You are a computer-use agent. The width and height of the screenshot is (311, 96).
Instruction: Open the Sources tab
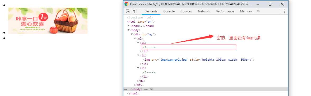point(186,11)
